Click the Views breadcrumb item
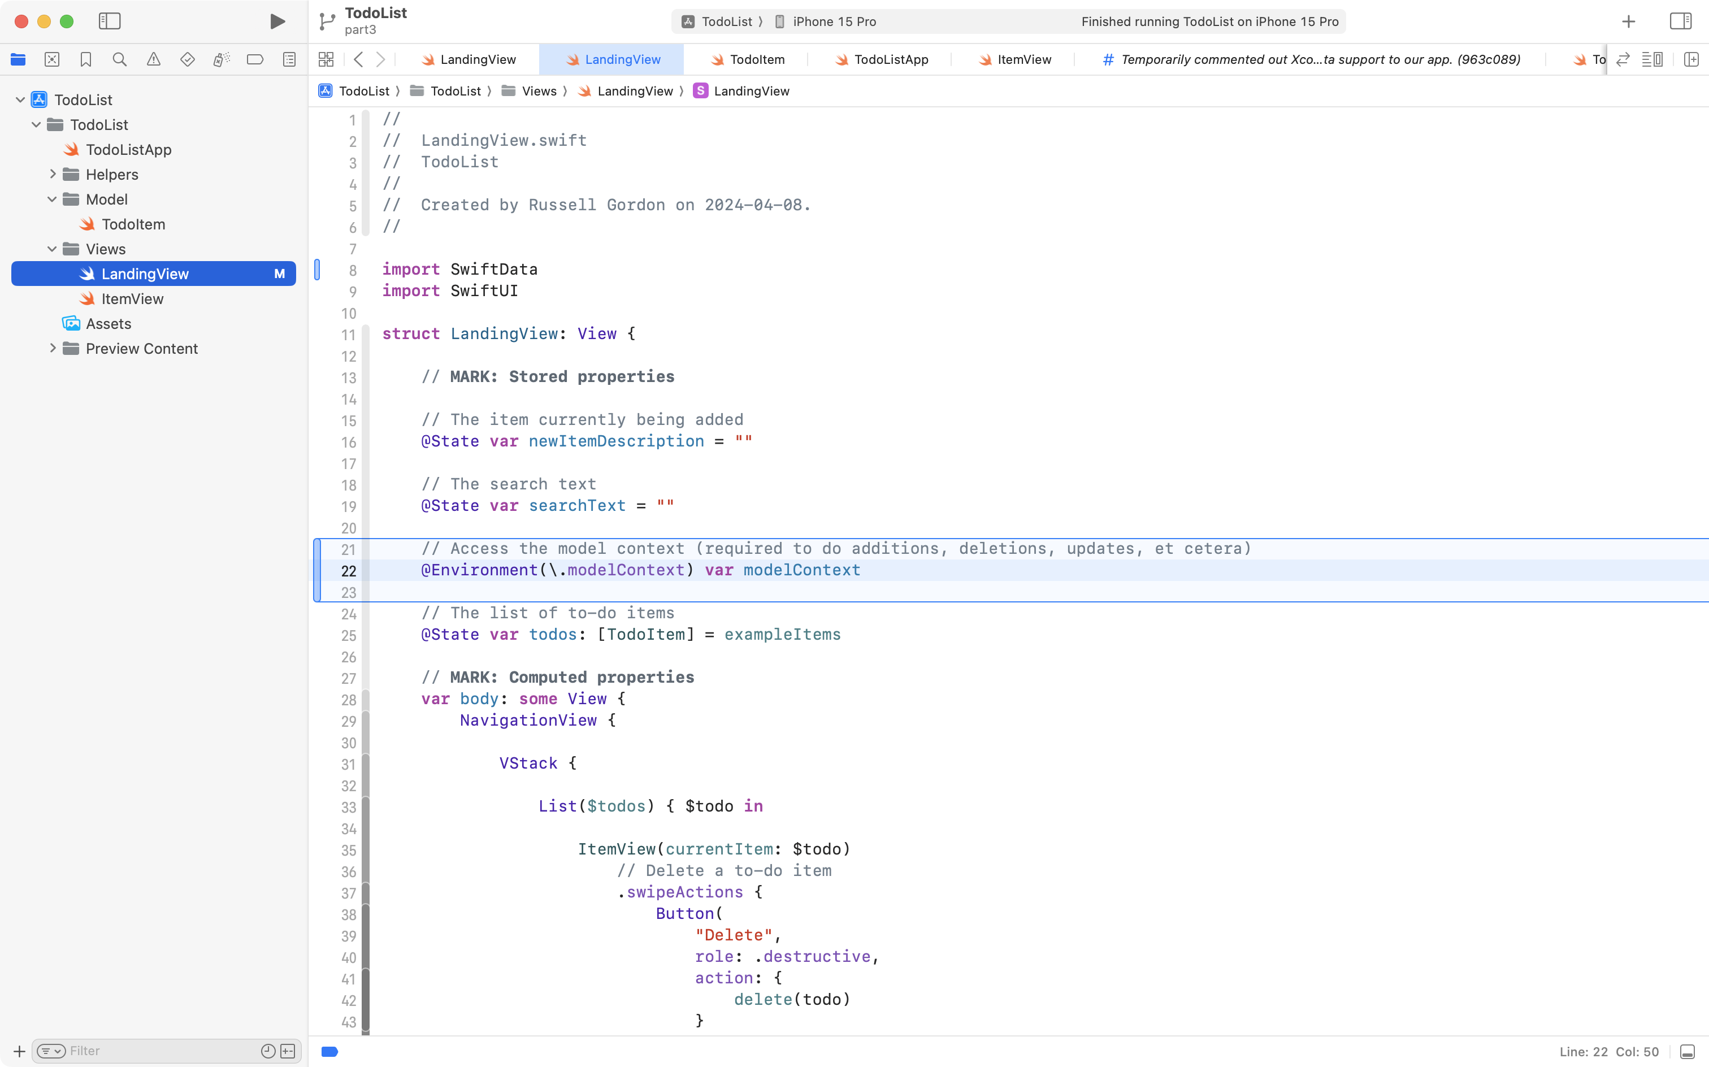The width and height of the screenshot is (1709, 1067). coord(540,90)
